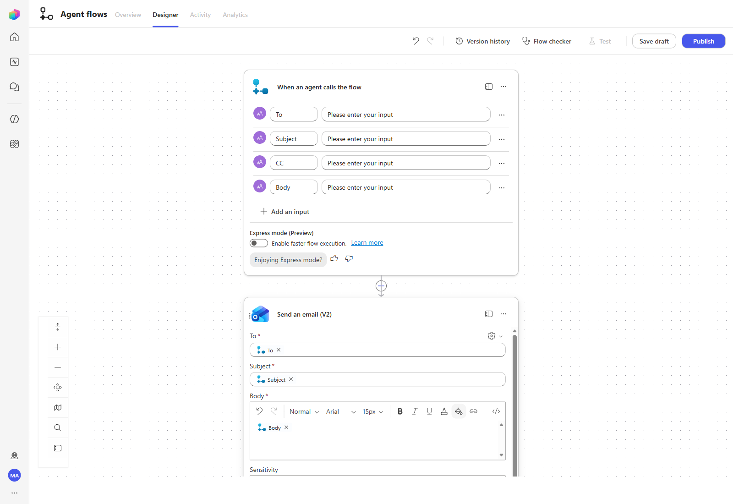This screenshot has width=733, height=504.
Task: Remove the Body token in email body
Action: (x=286, y=427)
